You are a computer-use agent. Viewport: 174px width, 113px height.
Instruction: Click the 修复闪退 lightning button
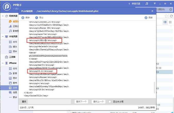[134, 4]
